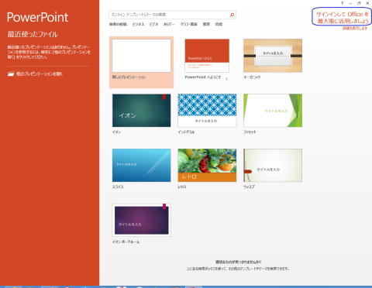372x288 pixels.
Task: Open Help with the question mark icon
Action: (342, 3)
